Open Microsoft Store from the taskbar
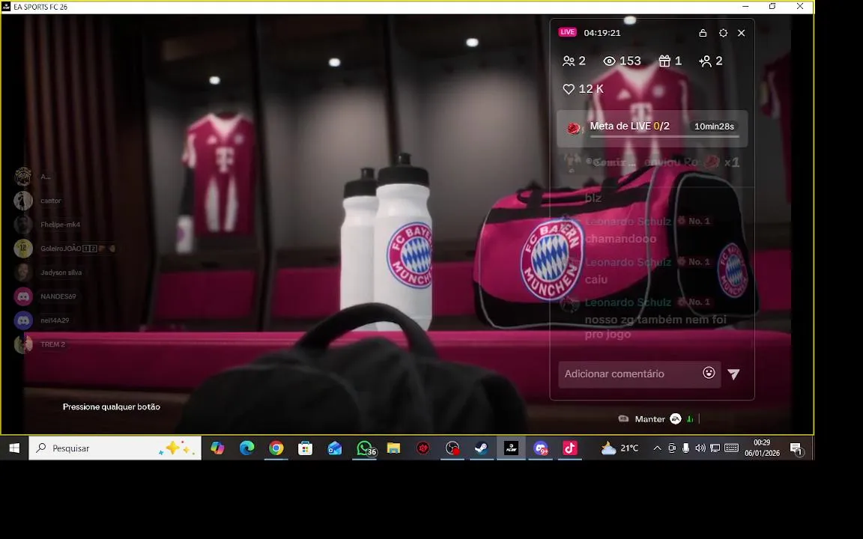863x539 pixels. (x=306, y=448)
